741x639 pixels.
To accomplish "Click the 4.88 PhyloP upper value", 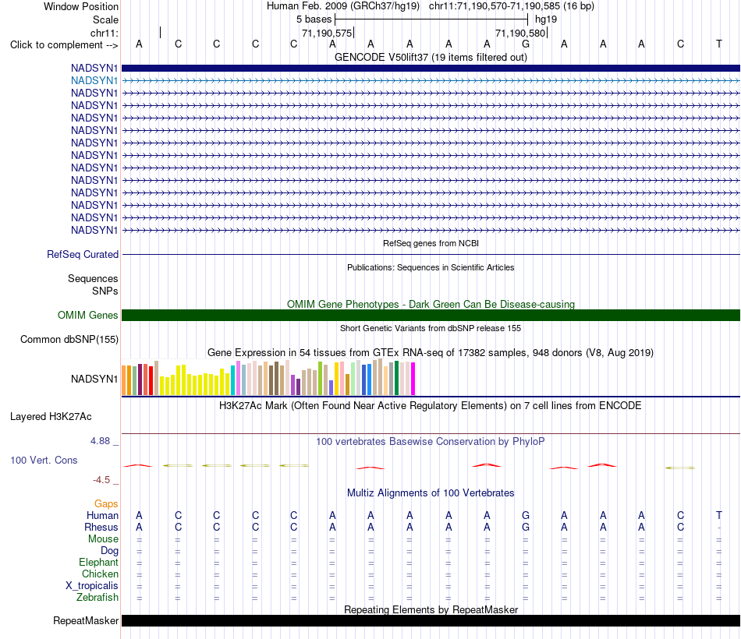I will [x=100, y=440].
